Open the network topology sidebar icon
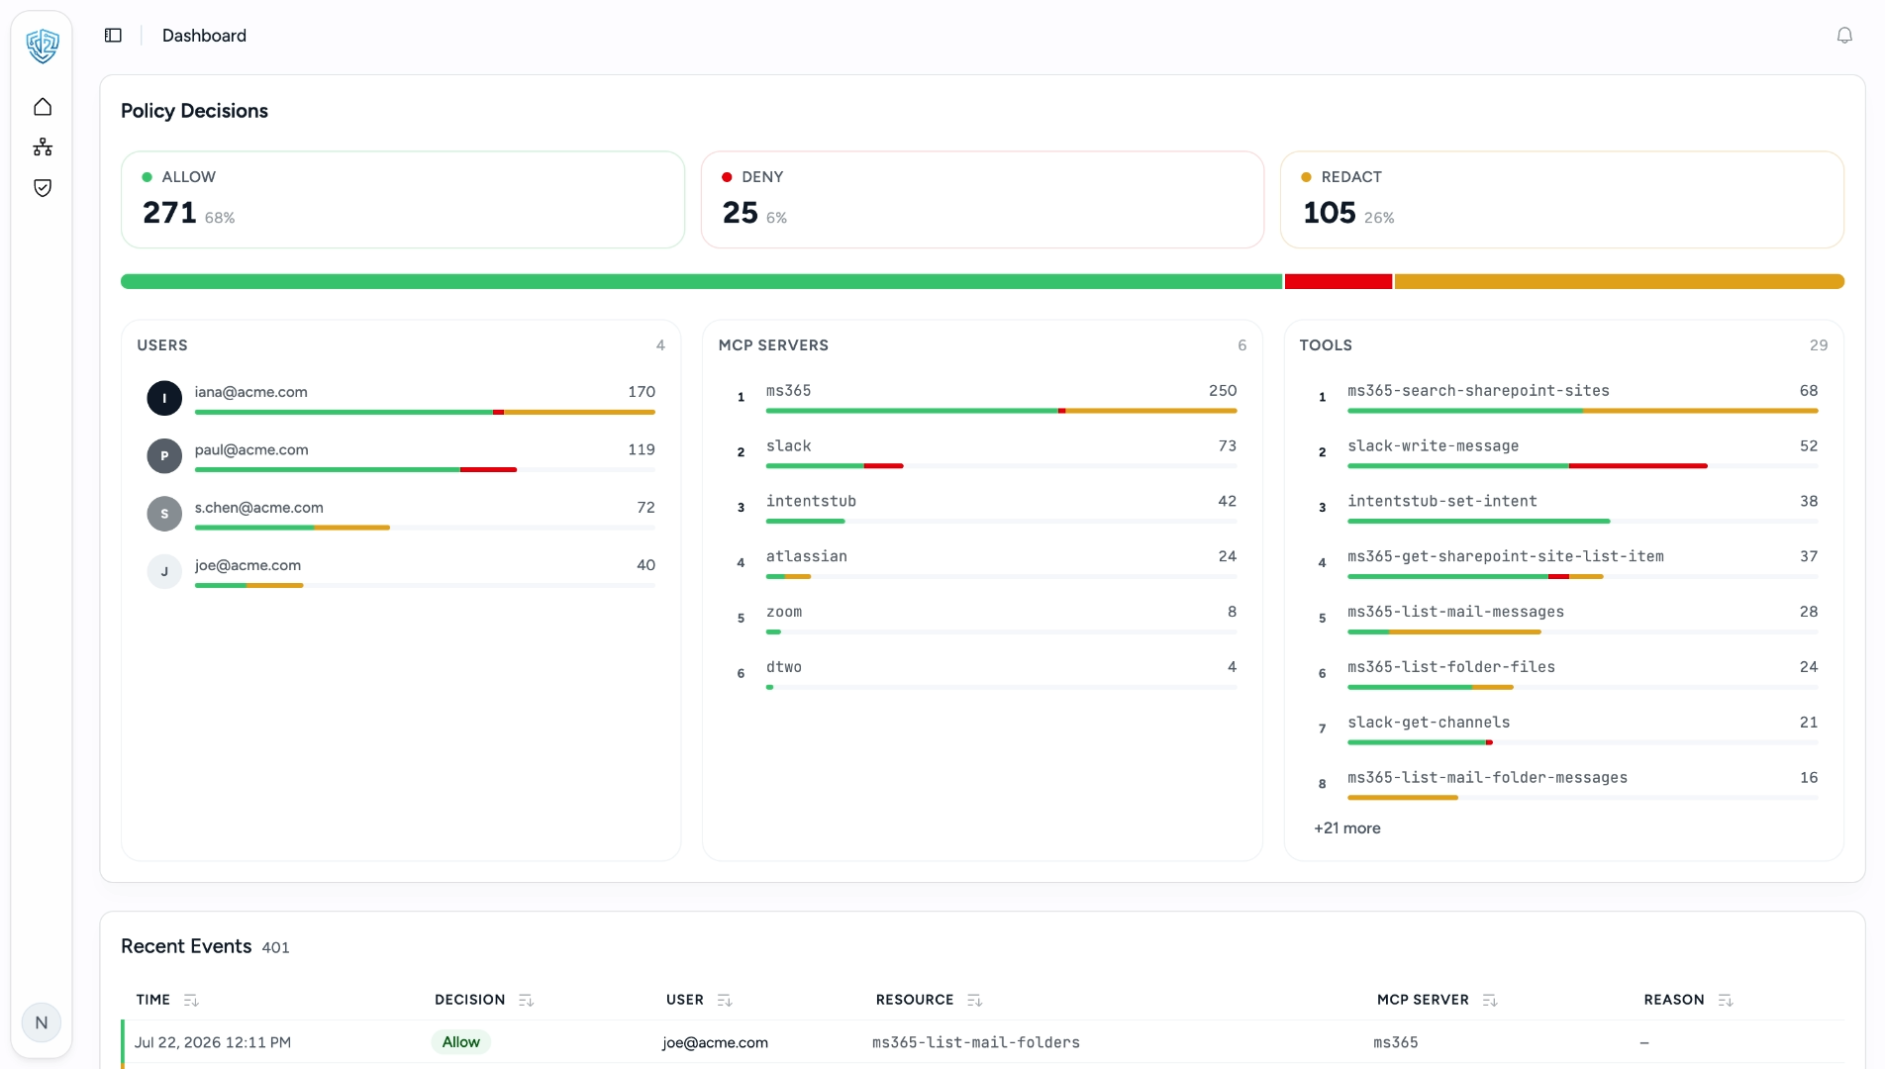 [x=43, y=147]
